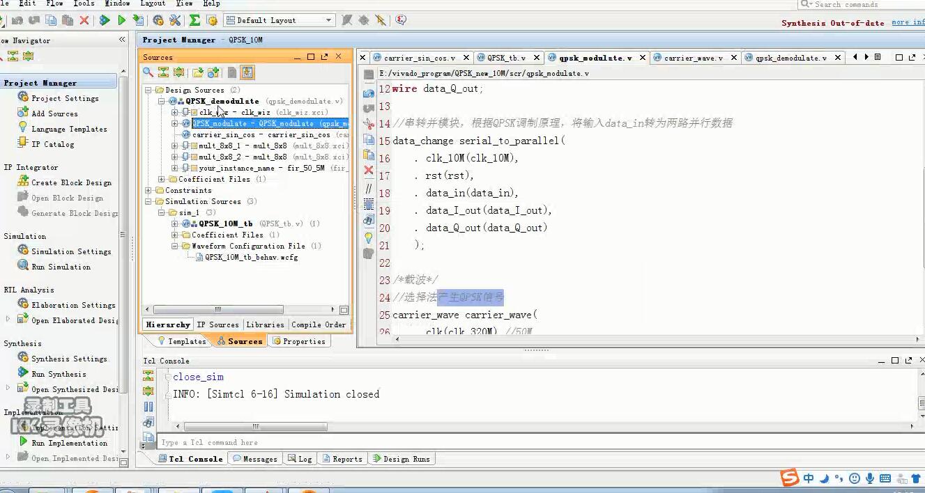925x493 pixels.
Task: Click Collapse All icon in Flow Navigator
Action: point(13,56)
